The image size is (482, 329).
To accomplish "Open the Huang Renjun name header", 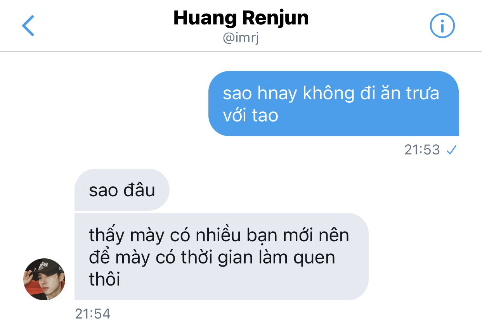I will [241, 18].
